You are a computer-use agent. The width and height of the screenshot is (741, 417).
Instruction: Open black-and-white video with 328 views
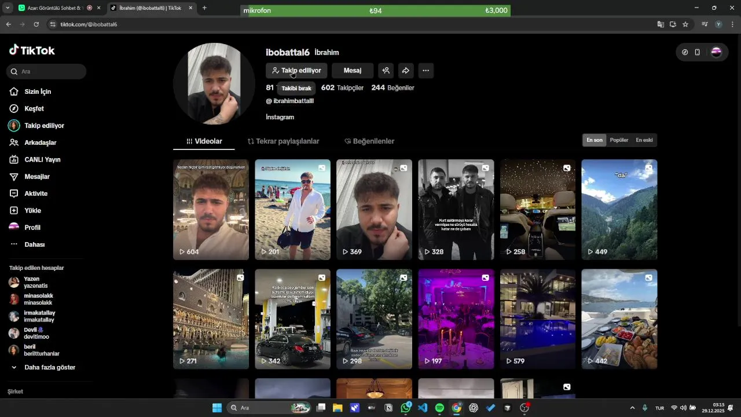(x=456, y=210)
